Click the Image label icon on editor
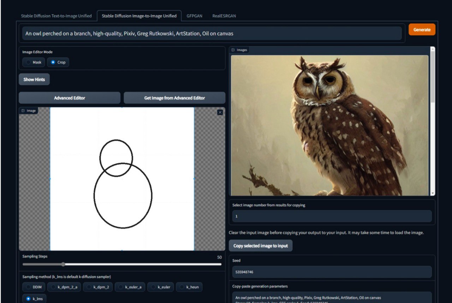This screenshot has height=303, width=452. (x=23, y=111)
